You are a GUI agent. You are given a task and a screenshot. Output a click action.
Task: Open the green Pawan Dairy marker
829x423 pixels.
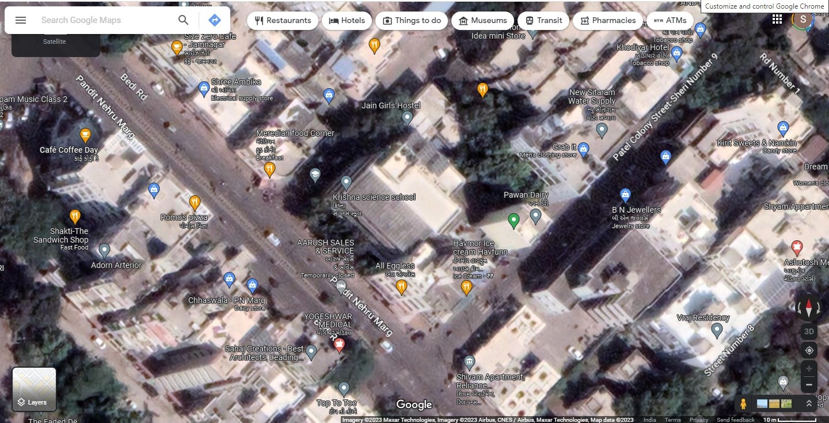pos(514,220)
